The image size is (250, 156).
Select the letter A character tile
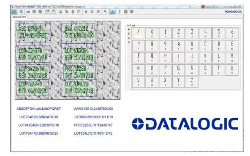coord(179,45)
